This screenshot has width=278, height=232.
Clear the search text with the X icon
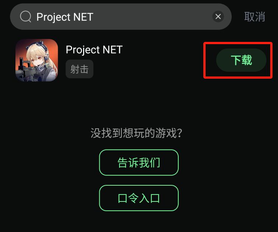click(x=218, y=17)
